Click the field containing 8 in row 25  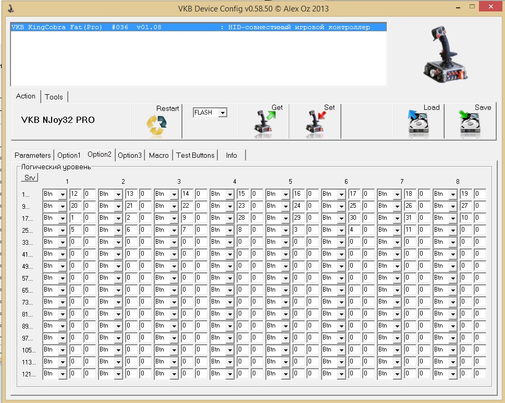pos(243,230)
